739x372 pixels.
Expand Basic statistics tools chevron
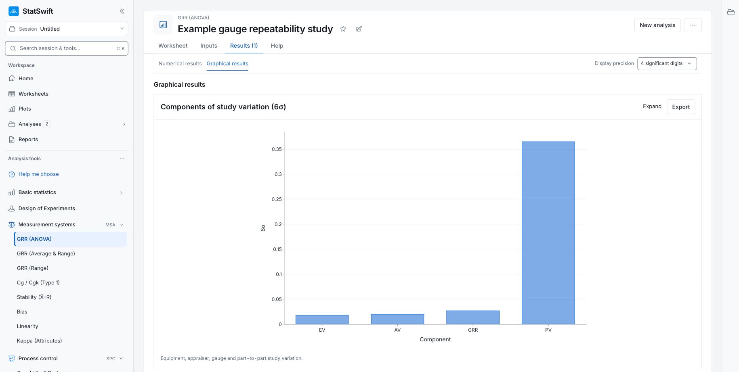(x=121, y=192)
